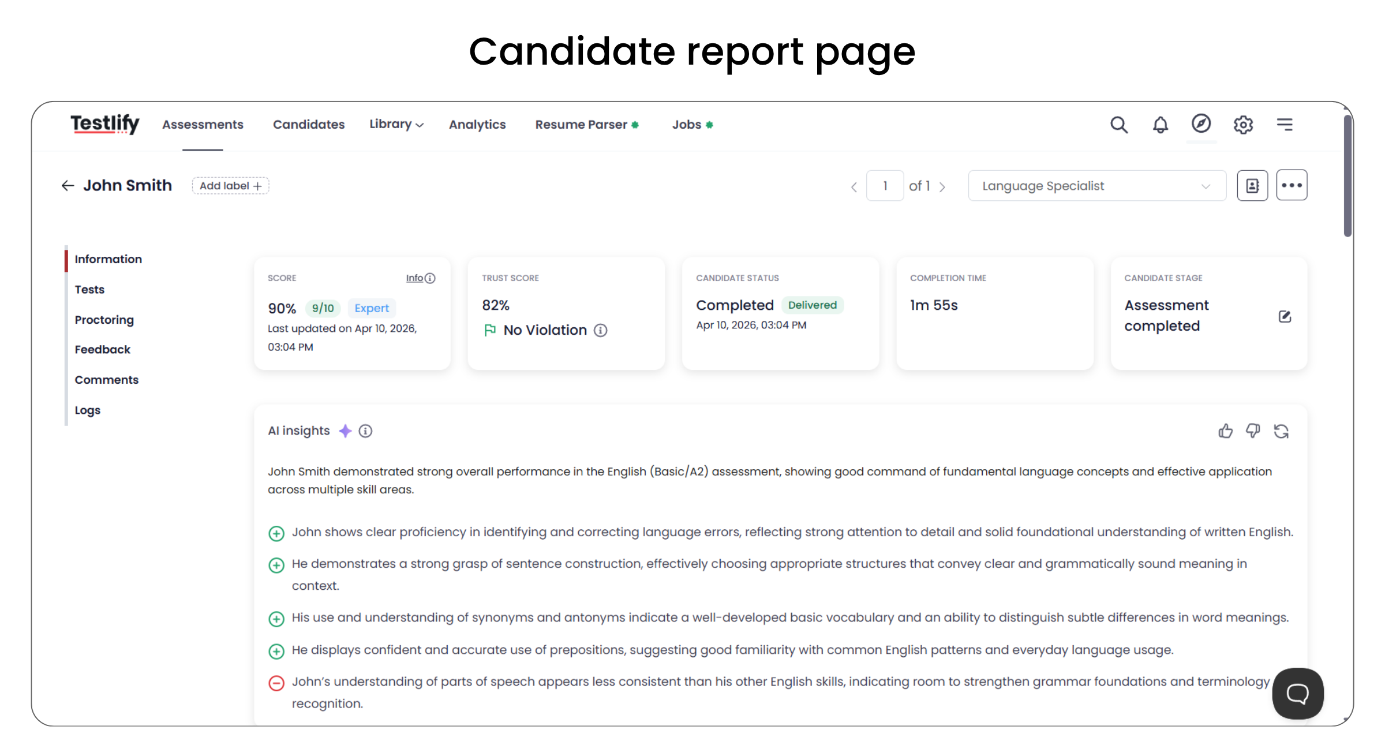Expand the Library dropdown menu
The height and width of the screenshot is (756, 1385).
(396, 125)
